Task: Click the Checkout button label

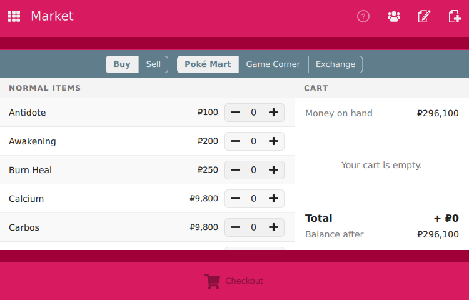Action: coord(244,281)
